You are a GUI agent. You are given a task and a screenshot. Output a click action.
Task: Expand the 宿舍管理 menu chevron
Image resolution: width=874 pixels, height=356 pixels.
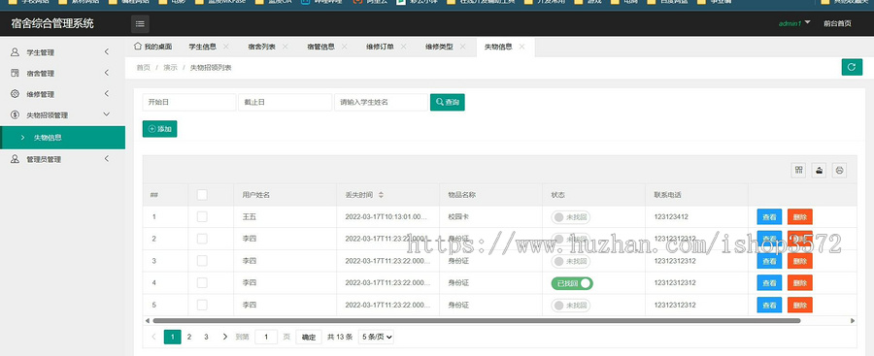pyautogui.click(x=107, y=73)
